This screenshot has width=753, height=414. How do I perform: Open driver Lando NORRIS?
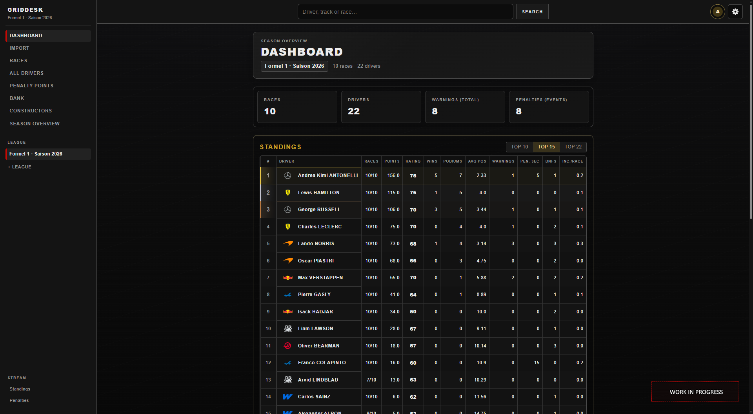pyautogui.click(x=316, y=244)
